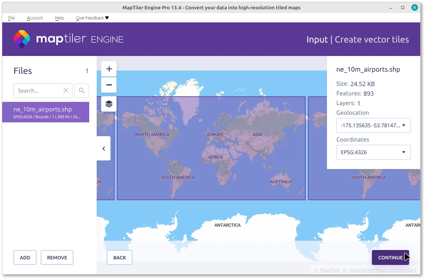Viewport: 424px width, 278px height.
Task: Zoom in on the map with plus button
Action: coord(109,69)
